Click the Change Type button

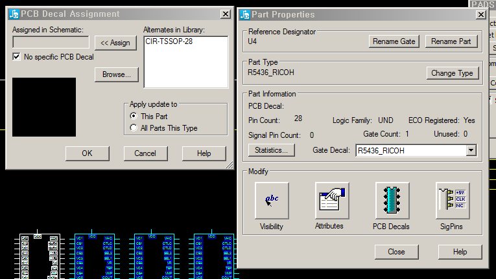pos(452,73)
